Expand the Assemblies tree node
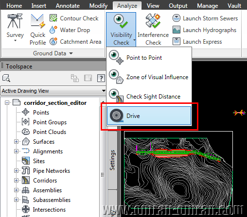Image resolution: width=247 pixels, height=217 pixels. click(x=16, y=190)
